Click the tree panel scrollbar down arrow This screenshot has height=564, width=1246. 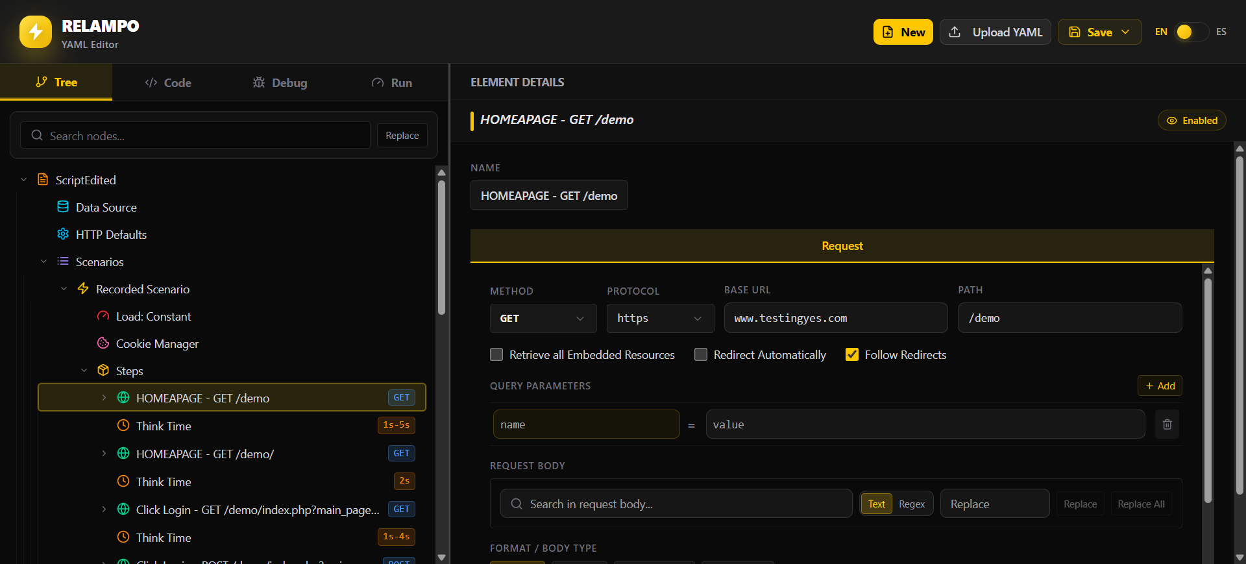pyautogui.click(x=441, y=557)
